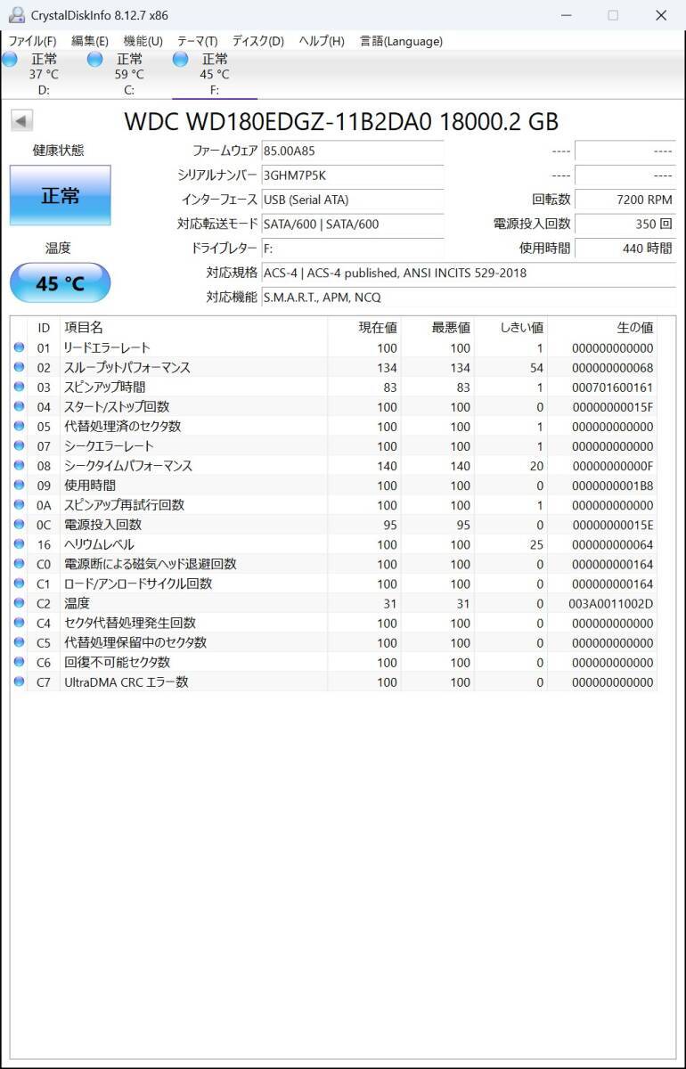Click the S.M.A.R.T., APM, NCQ features field
The width and height of the screenshot is (686, 1069).
pos(468,298)
